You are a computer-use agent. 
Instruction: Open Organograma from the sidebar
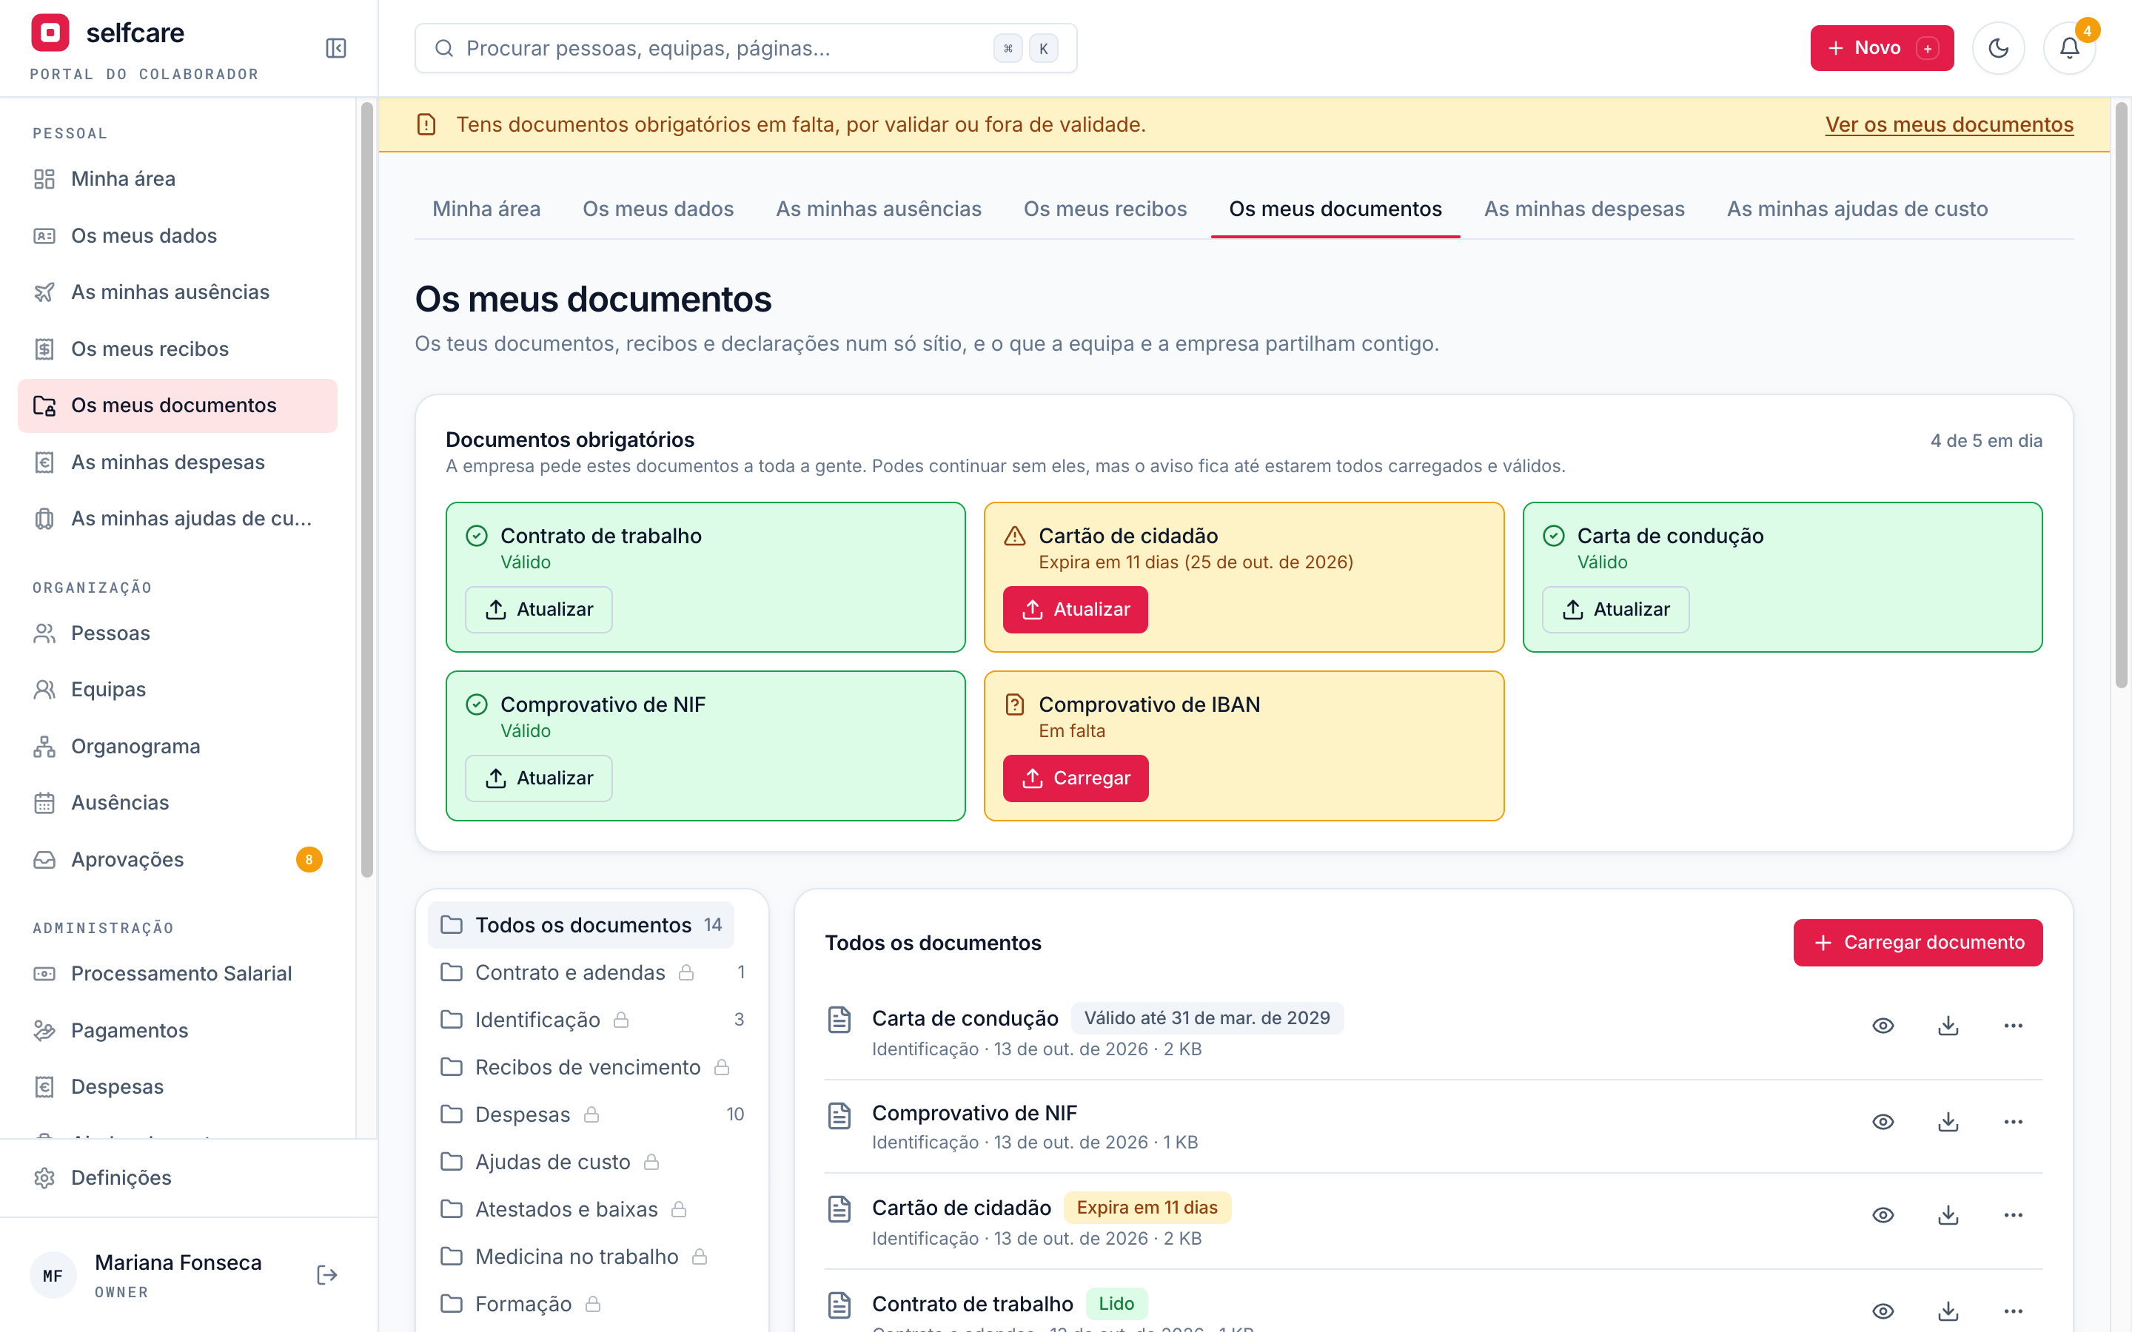[177, 746]
